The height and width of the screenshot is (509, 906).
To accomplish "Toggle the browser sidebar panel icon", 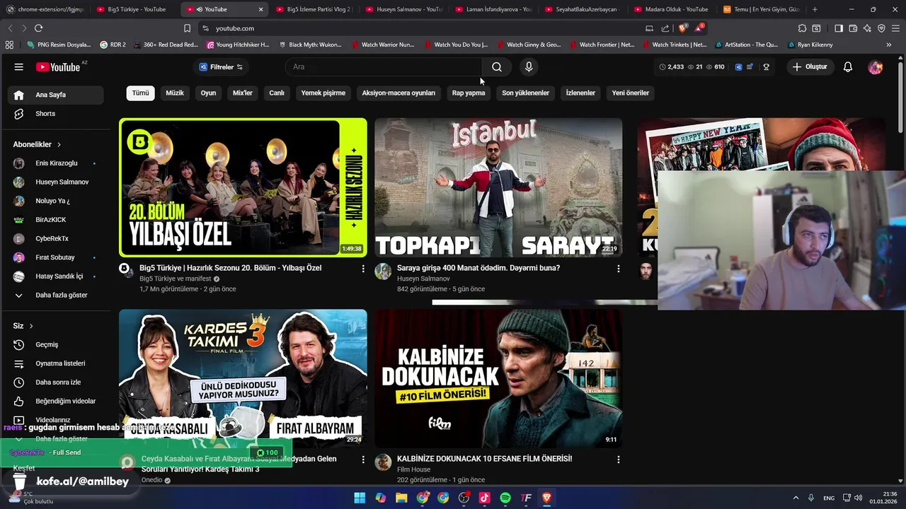I will coord(839,28).
